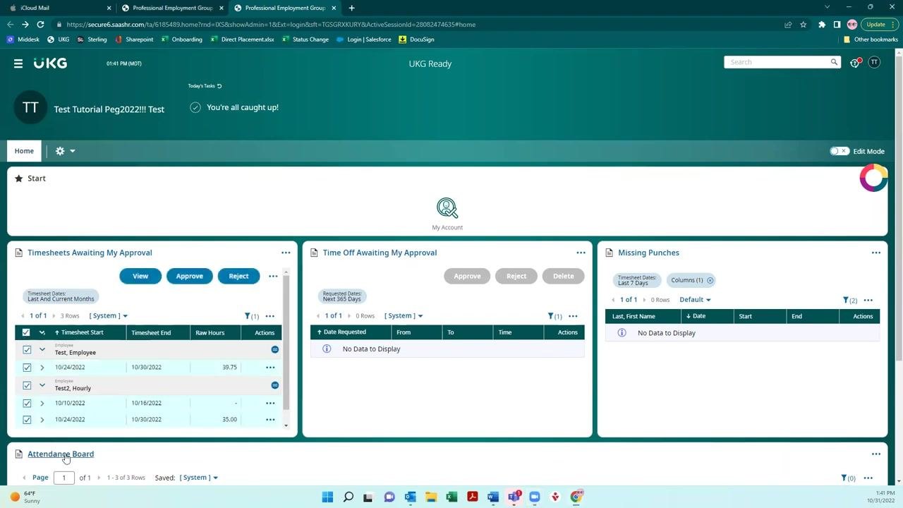
Task: Toggle select-all checkbox in timesheet header
Action: click(26, 333)
